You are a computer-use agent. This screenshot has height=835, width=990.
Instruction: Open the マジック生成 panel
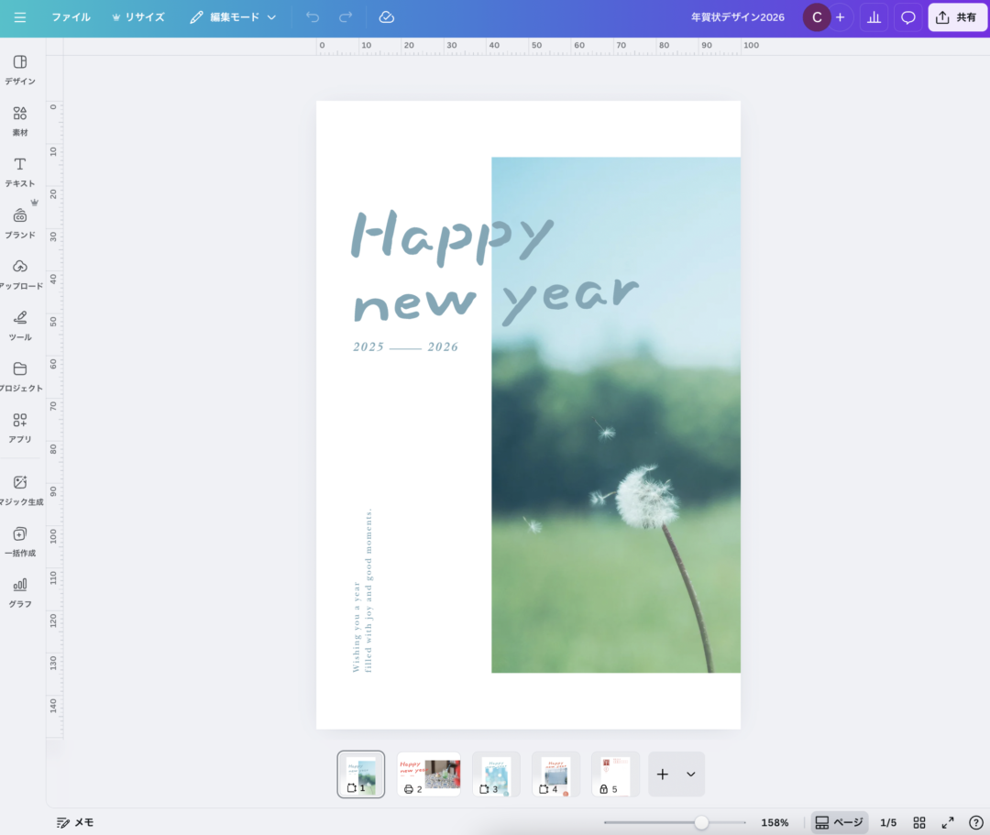20,490
